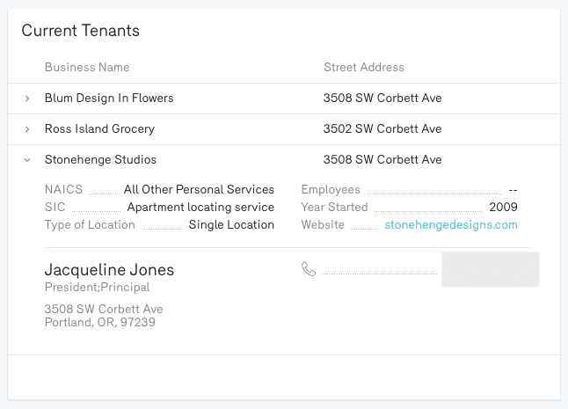The width and height of the screenshot is (568, 409).
Task: Click the President;Principal title text
Action: [97, 288]
